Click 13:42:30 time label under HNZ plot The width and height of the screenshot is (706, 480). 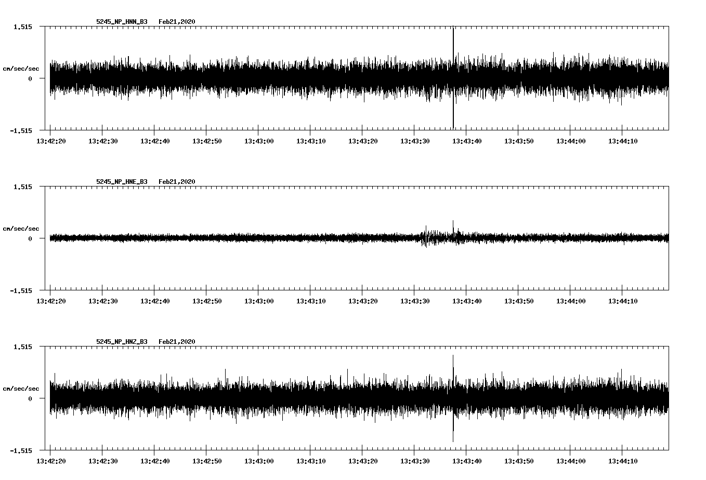click(x=103, y=461)
